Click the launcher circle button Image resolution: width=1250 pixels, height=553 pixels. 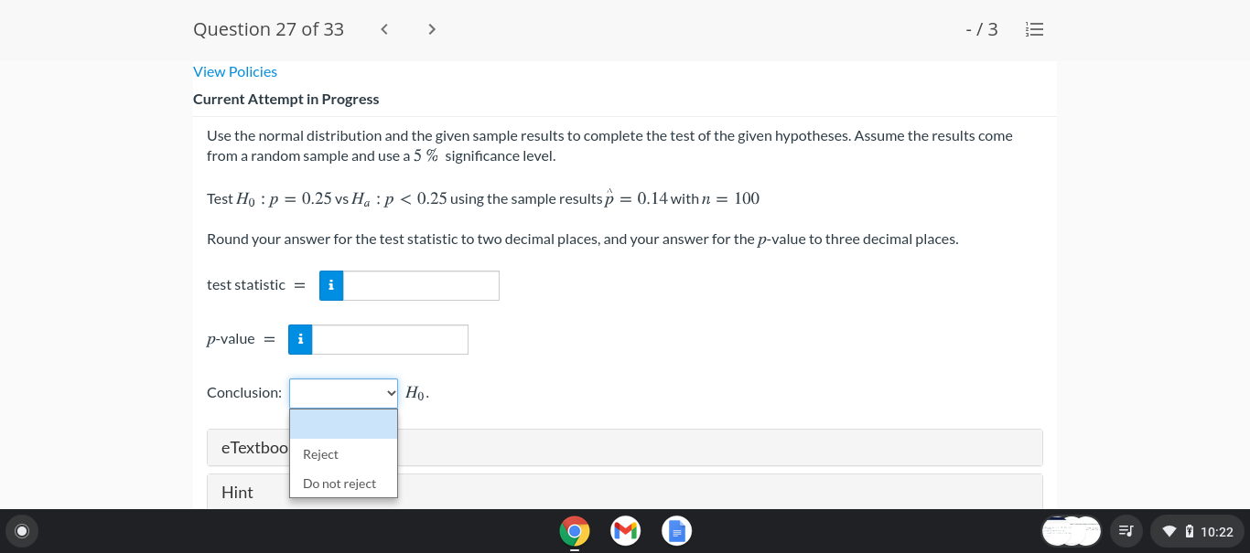pos(22,531)
